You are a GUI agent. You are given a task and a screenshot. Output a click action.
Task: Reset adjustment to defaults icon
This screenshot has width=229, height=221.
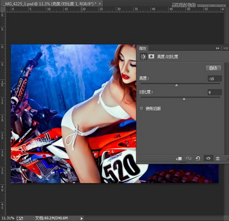[198, 158]
